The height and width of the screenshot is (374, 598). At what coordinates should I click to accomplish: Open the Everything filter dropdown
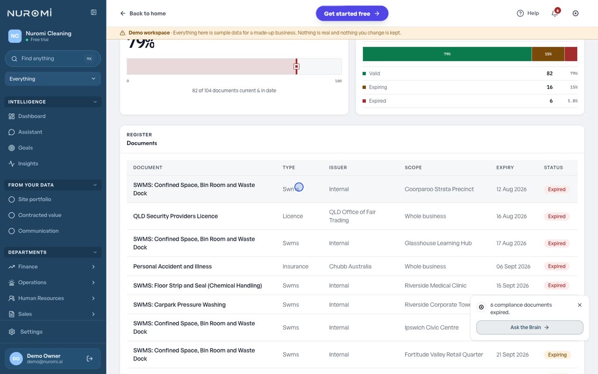(x=53, y=79)
